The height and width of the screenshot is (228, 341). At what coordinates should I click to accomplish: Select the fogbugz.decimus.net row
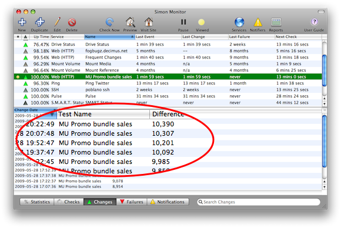(x=168, y=51)
